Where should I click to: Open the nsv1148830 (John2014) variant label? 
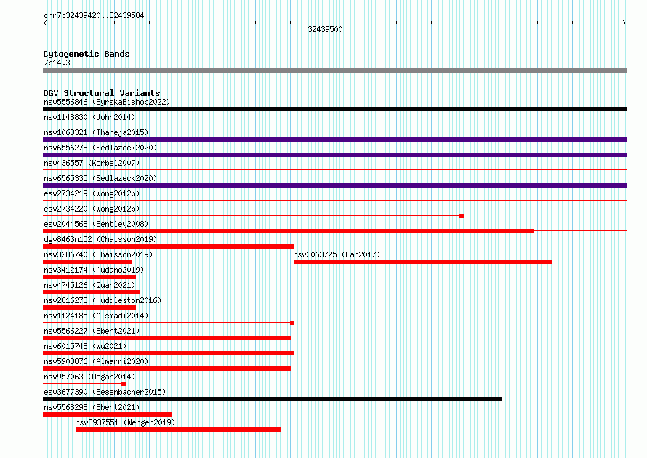[89, 117]
